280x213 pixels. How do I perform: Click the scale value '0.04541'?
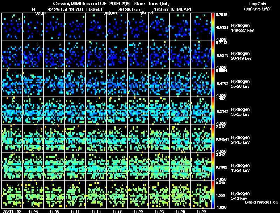[x=222, y=139]
